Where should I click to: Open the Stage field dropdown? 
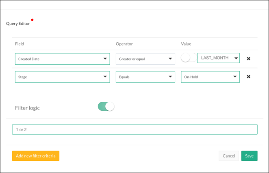tap(62, 77)
